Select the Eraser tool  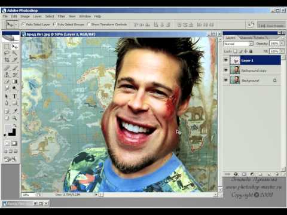(x=7, y=81)
